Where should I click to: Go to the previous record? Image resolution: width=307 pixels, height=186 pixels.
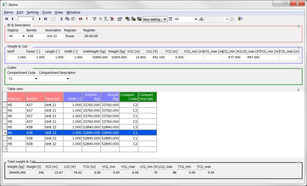point(12,19)
